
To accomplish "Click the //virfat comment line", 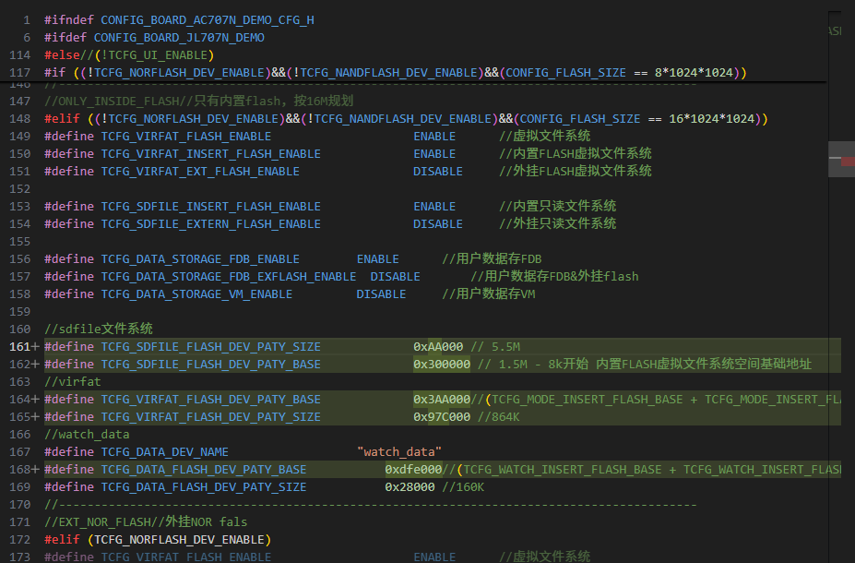I will tap(73, 381).
